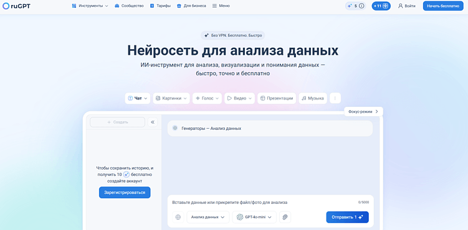Open the Тарифы page

160,6
